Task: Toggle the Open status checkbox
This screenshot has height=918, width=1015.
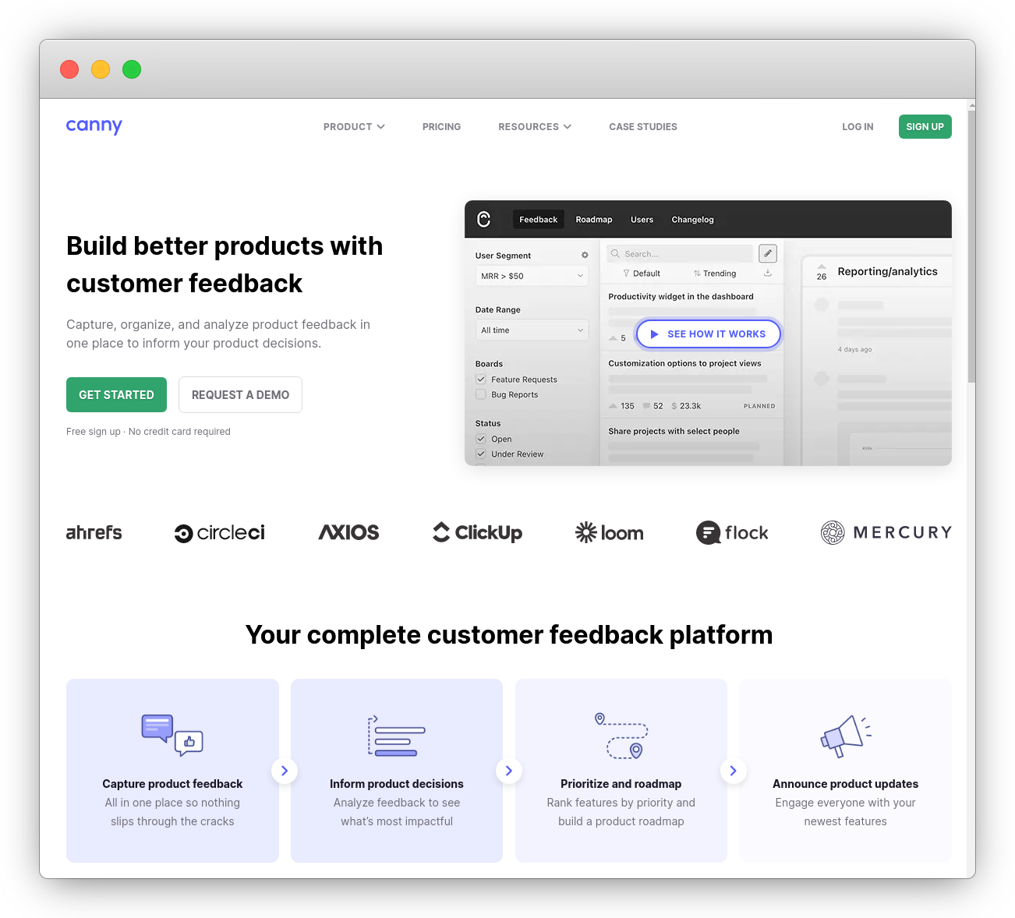Action: 481,439
